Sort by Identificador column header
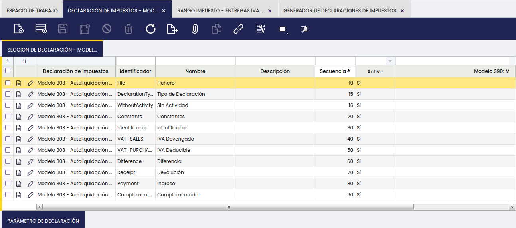 (135, 71)
